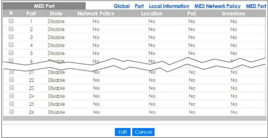
Task: Tick the port 22 row checkbox
Action: [x=11, y=80]
